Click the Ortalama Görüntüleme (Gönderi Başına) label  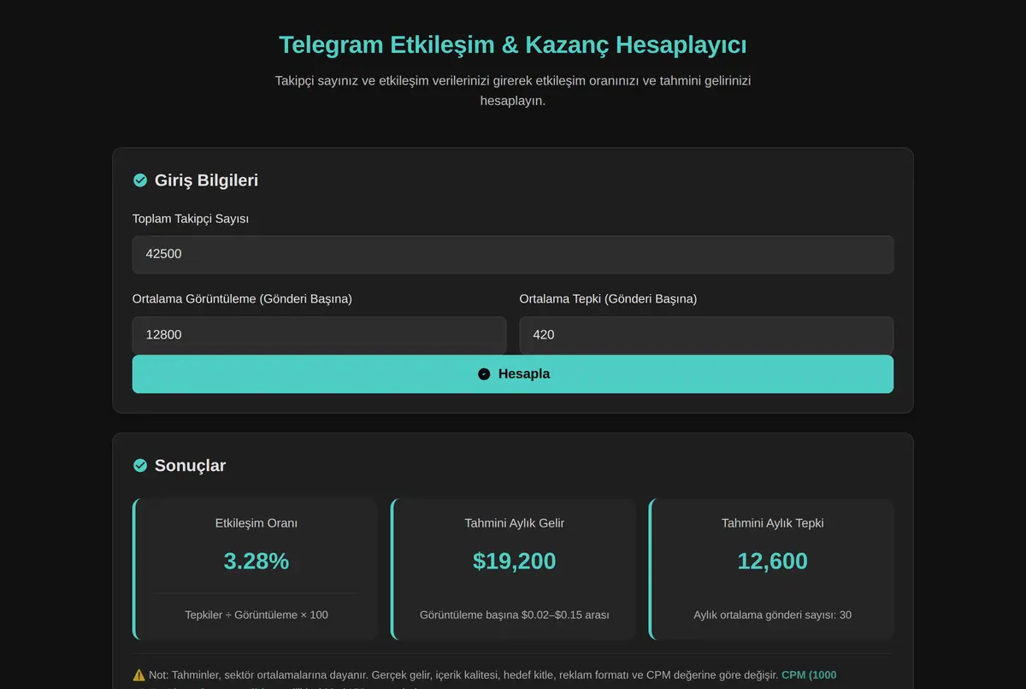tap(242, 299)
